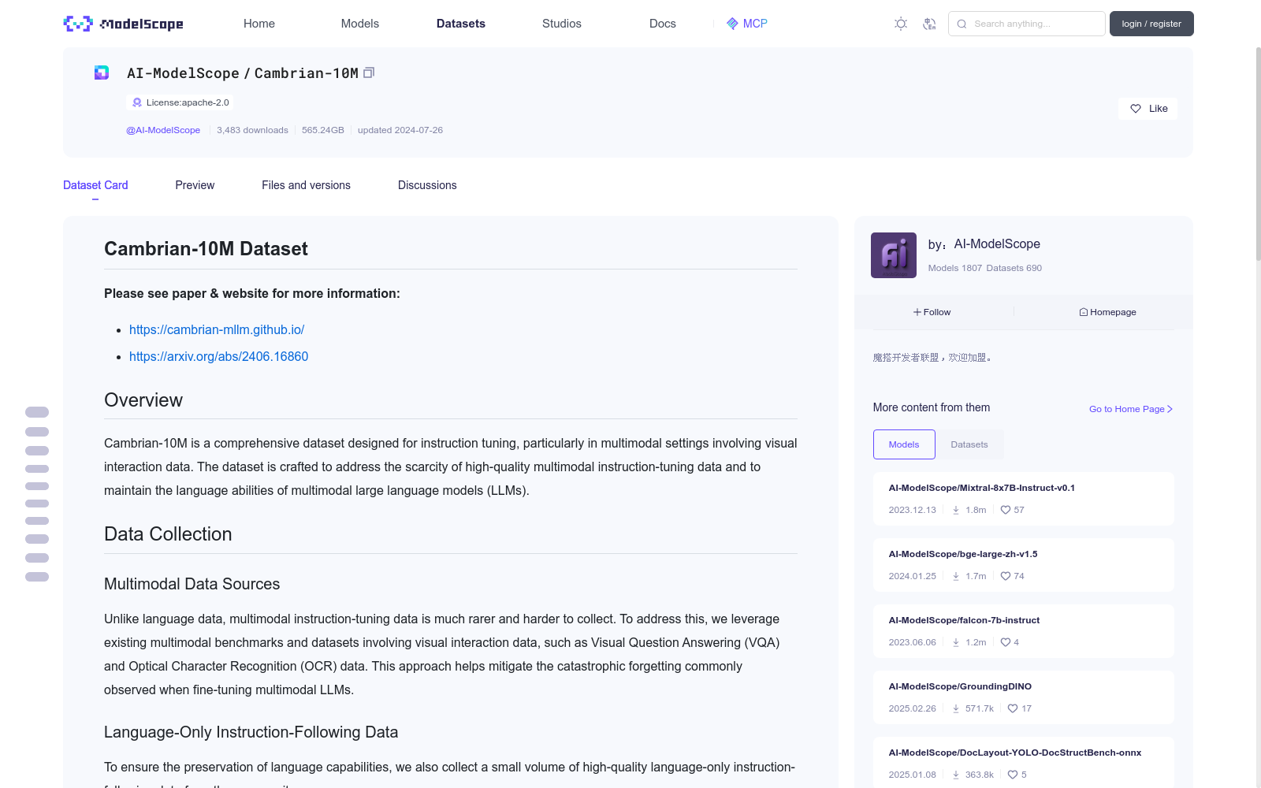
Task: Click the language switch icon
Action: pos(929,24)
